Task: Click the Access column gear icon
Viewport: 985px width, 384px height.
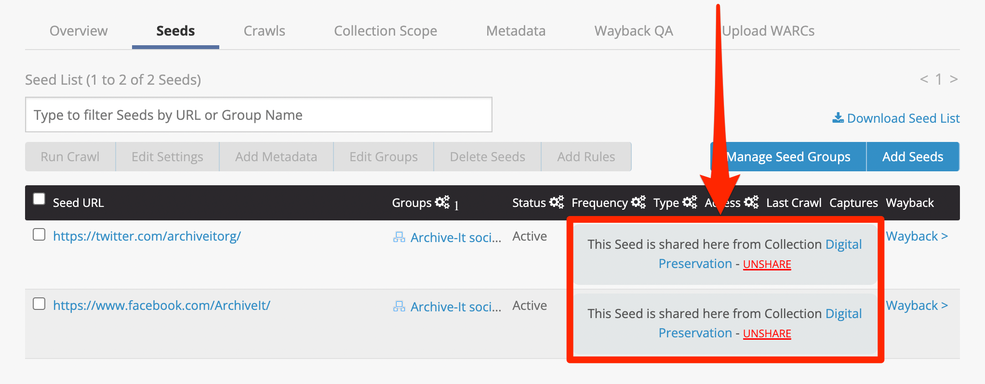Action: pos(751,202)
